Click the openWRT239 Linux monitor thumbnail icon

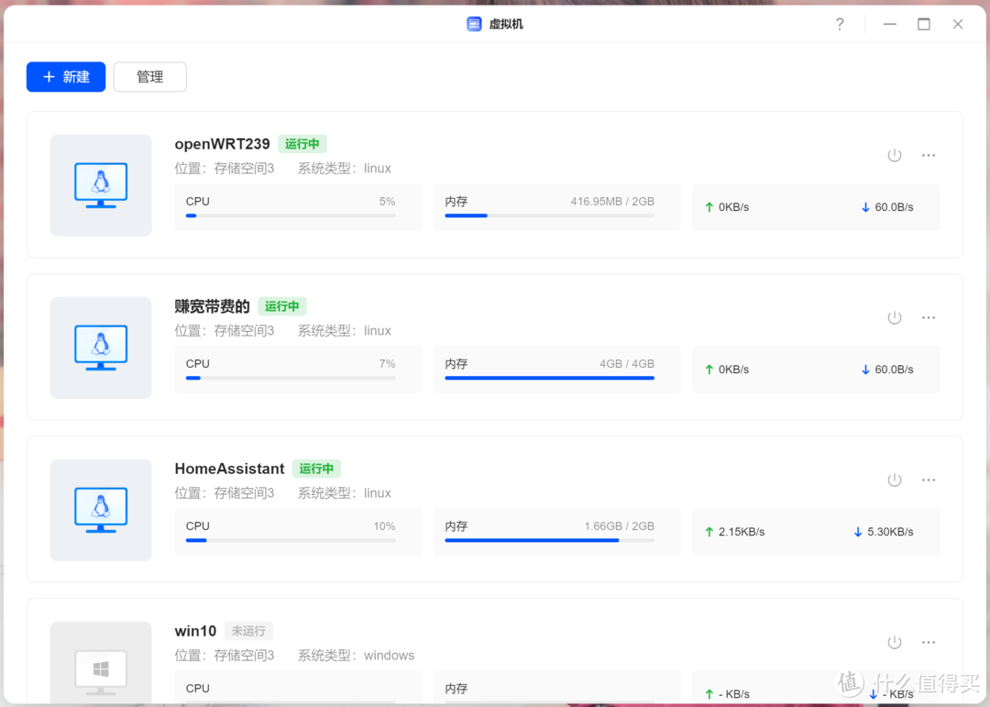[101, 185]
